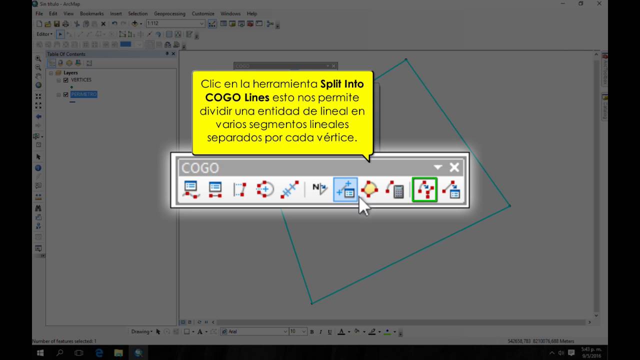Click the Zoom In tool

pyautogui.click(x=38, y=58)
